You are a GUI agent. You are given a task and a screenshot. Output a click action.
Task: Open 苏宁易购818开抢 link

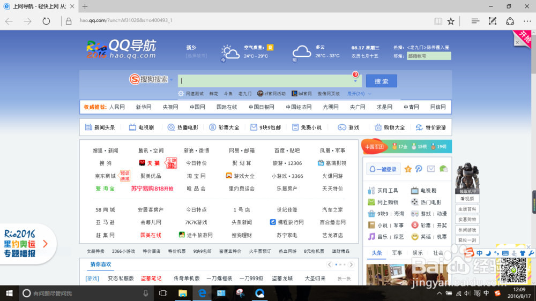point(152,189)
